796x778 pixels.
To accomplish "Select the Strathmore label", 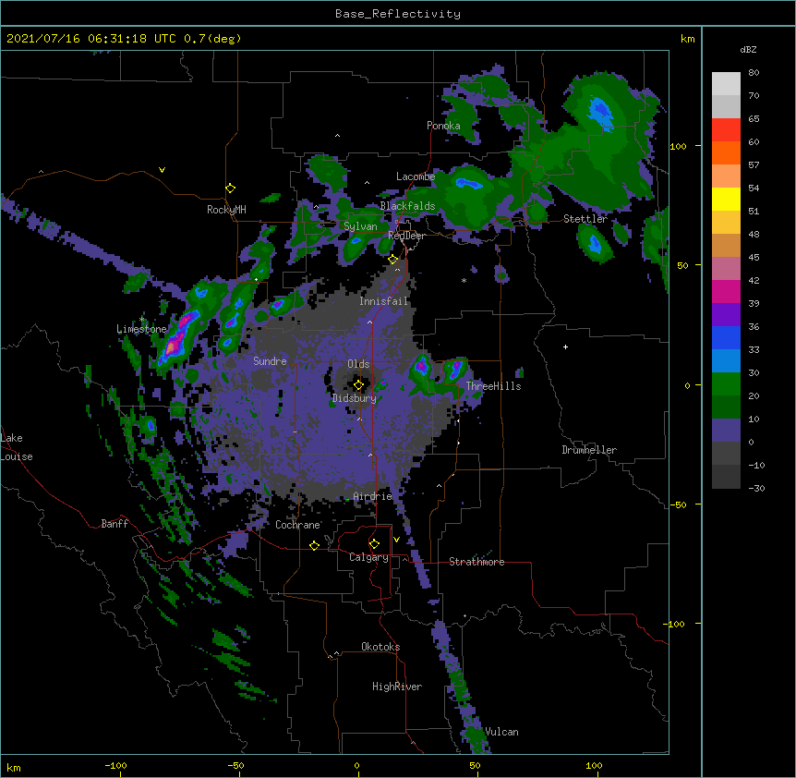I will pos(476,562).
